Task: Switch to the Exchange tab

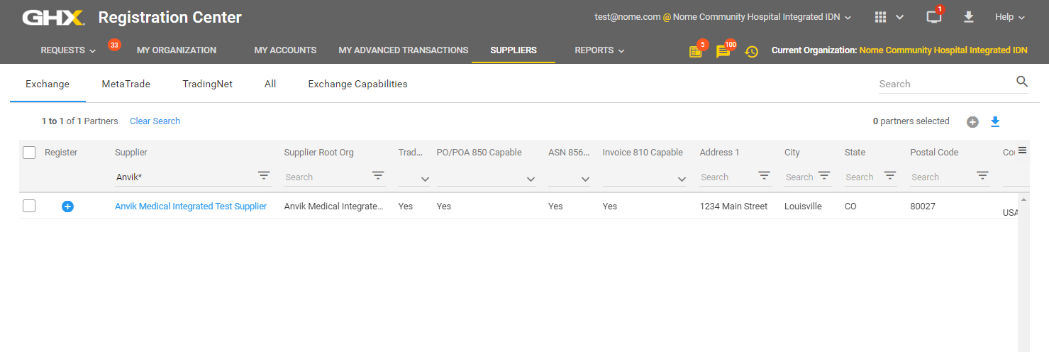Action: [48, 84]
